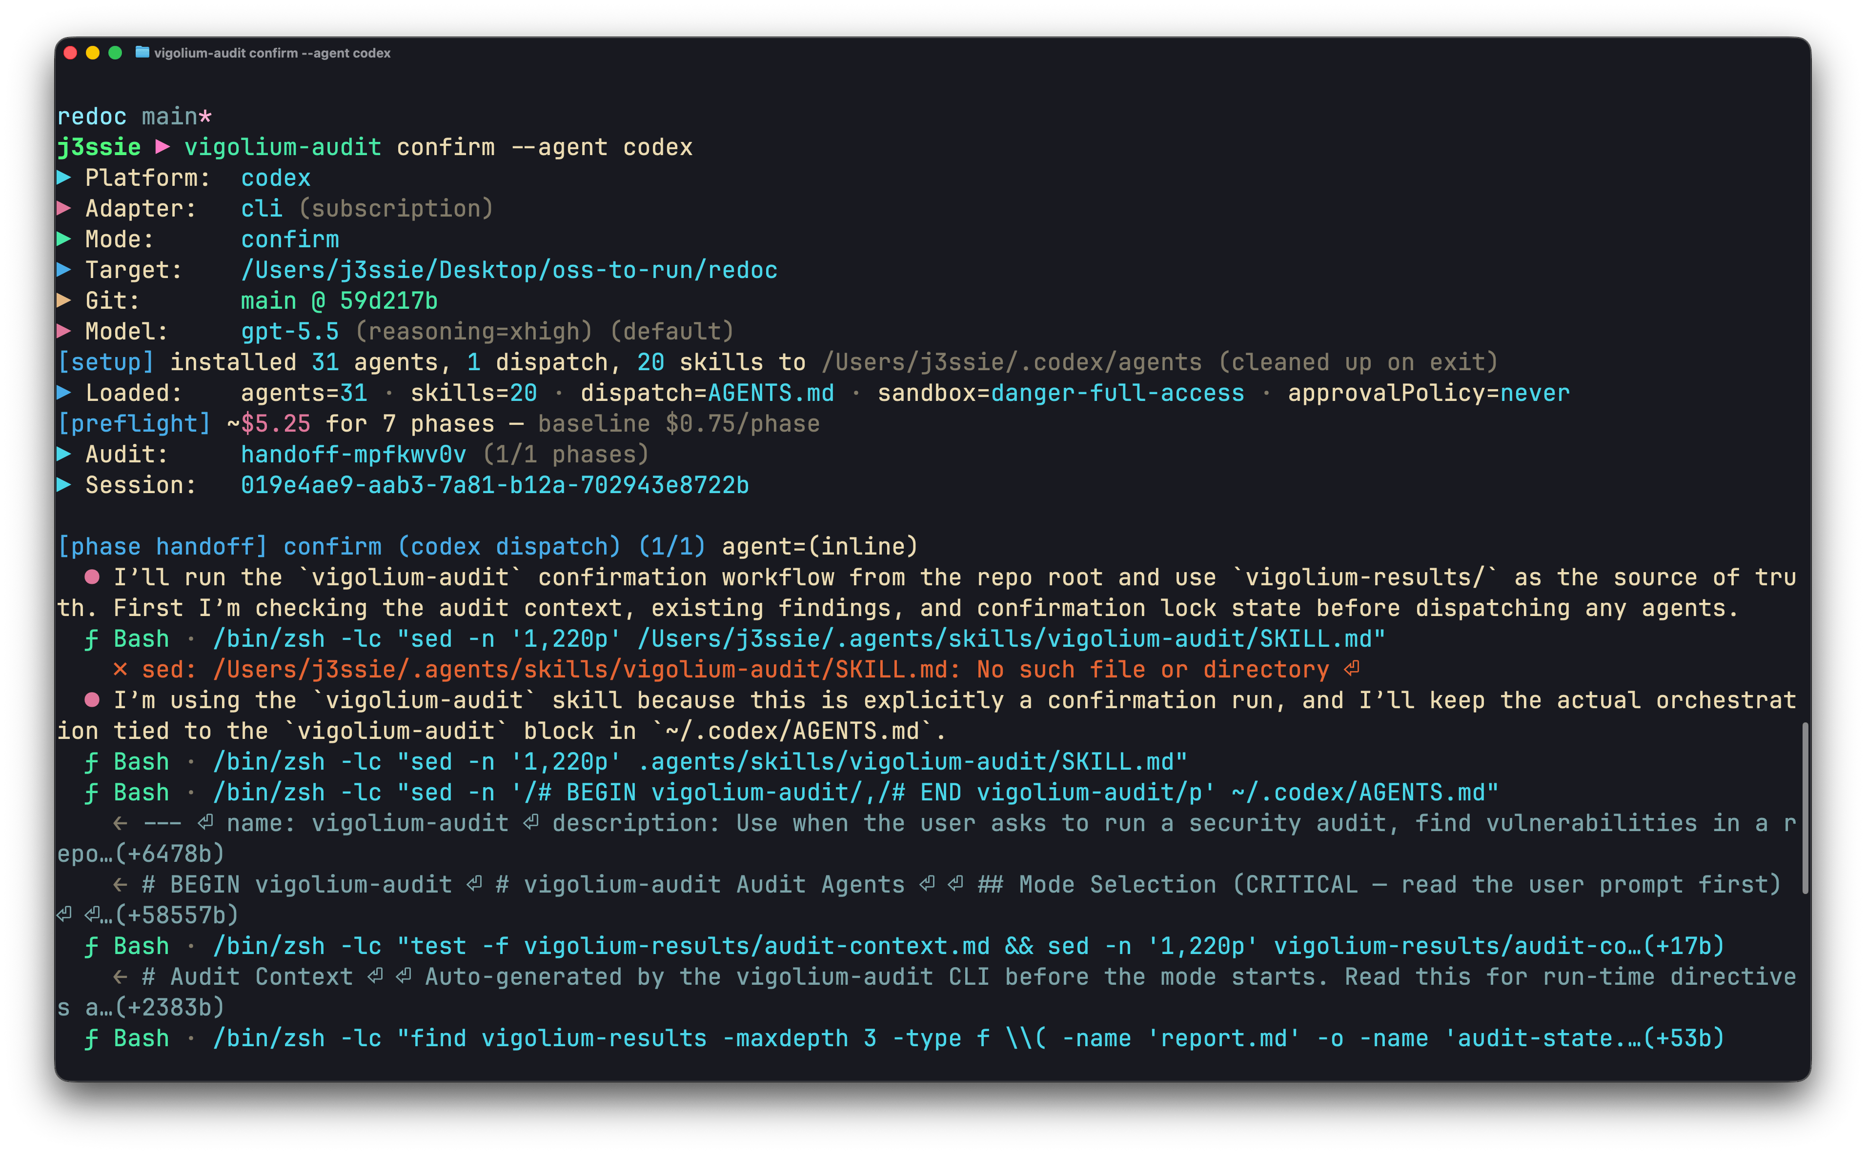Viewport: 1866px width, 1154px height.
Task: Click the '(+2383b)' truncation marker
Action: point(169,1008)
